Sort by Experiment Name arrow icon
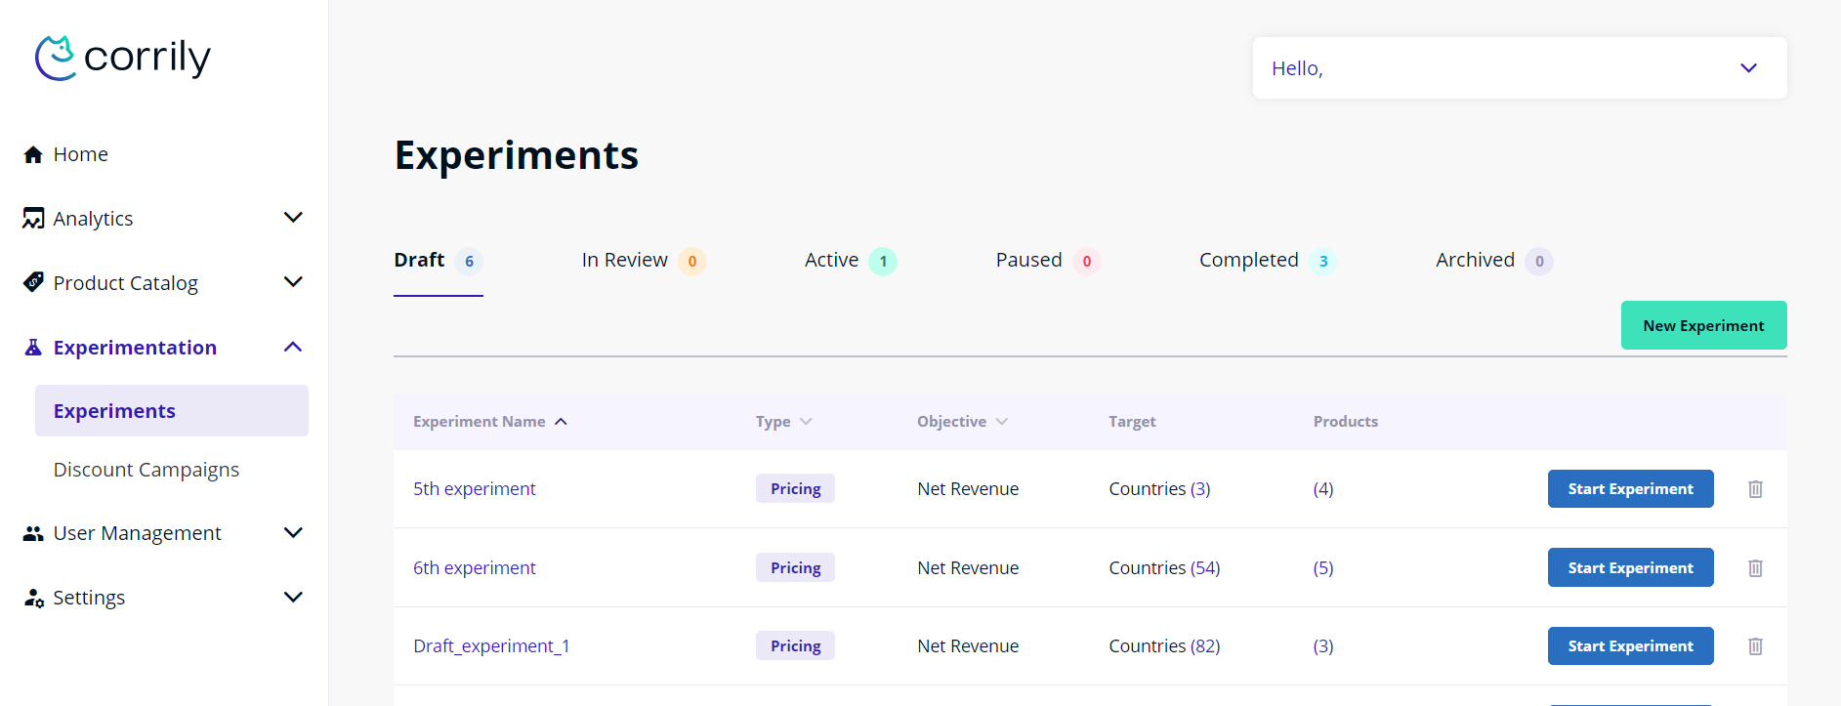This screenshot has width=1841, height=706. click(561, 422)
